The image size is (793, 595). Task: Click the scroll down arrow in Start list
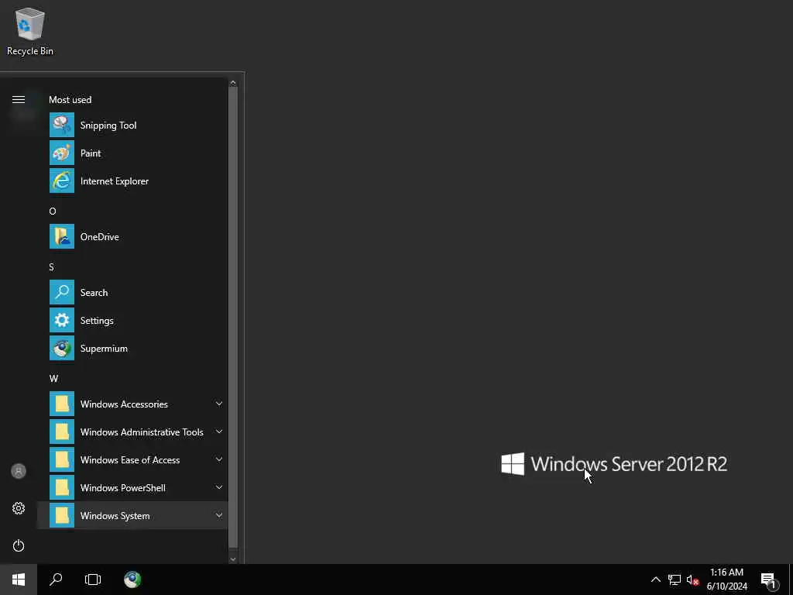(x=232, y=559)
